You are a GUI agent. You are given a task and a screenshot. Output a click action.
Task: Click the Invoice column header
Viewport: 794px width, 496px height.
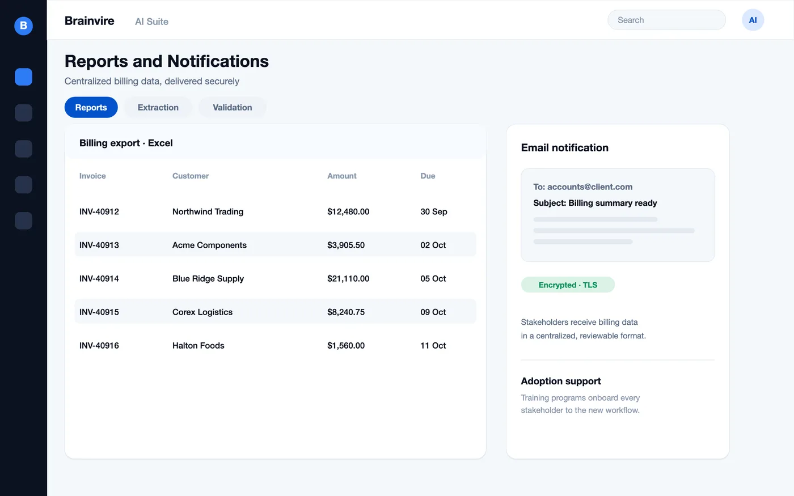pyautogui.click(x=92, y=176)
